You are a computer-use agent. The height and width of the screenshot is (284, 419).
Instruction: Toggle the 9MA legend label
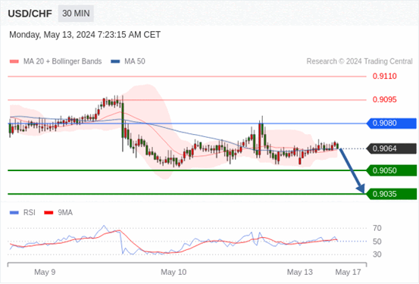point(65,213)
